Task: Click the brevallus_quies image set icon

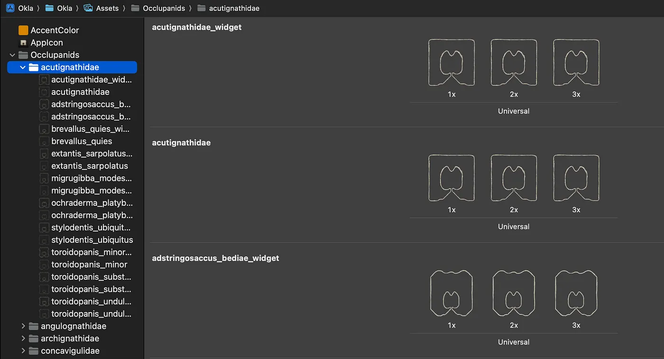Action: click(44, 141)
